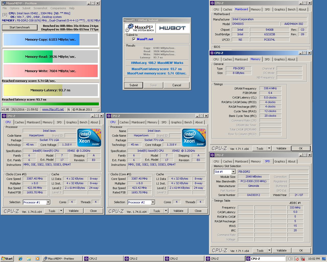Open the SPD tab in the CPU-Z Memory window
Viewport: 327px width, 262px height.
[267, 59]
